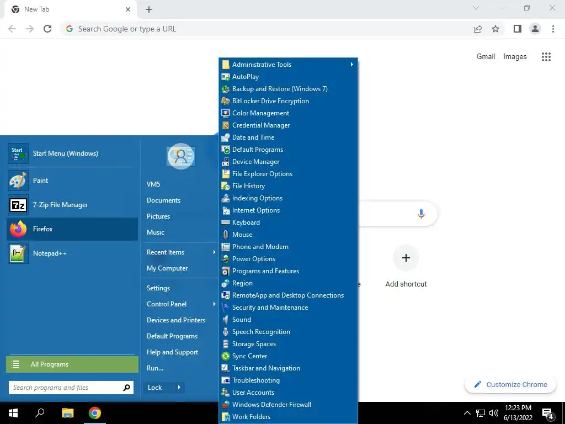
Task: Open the Images link
Action: tap(515, 57)
